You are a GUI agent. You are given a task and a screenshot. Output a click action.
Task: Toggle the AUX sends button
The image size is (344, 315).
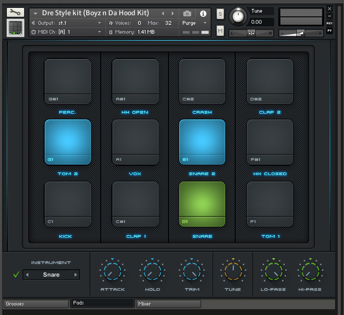[x=329, y=23]
